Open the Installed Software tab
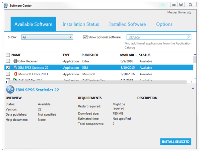This screenshot has width=201, height=153. click(x=127, y=24)
